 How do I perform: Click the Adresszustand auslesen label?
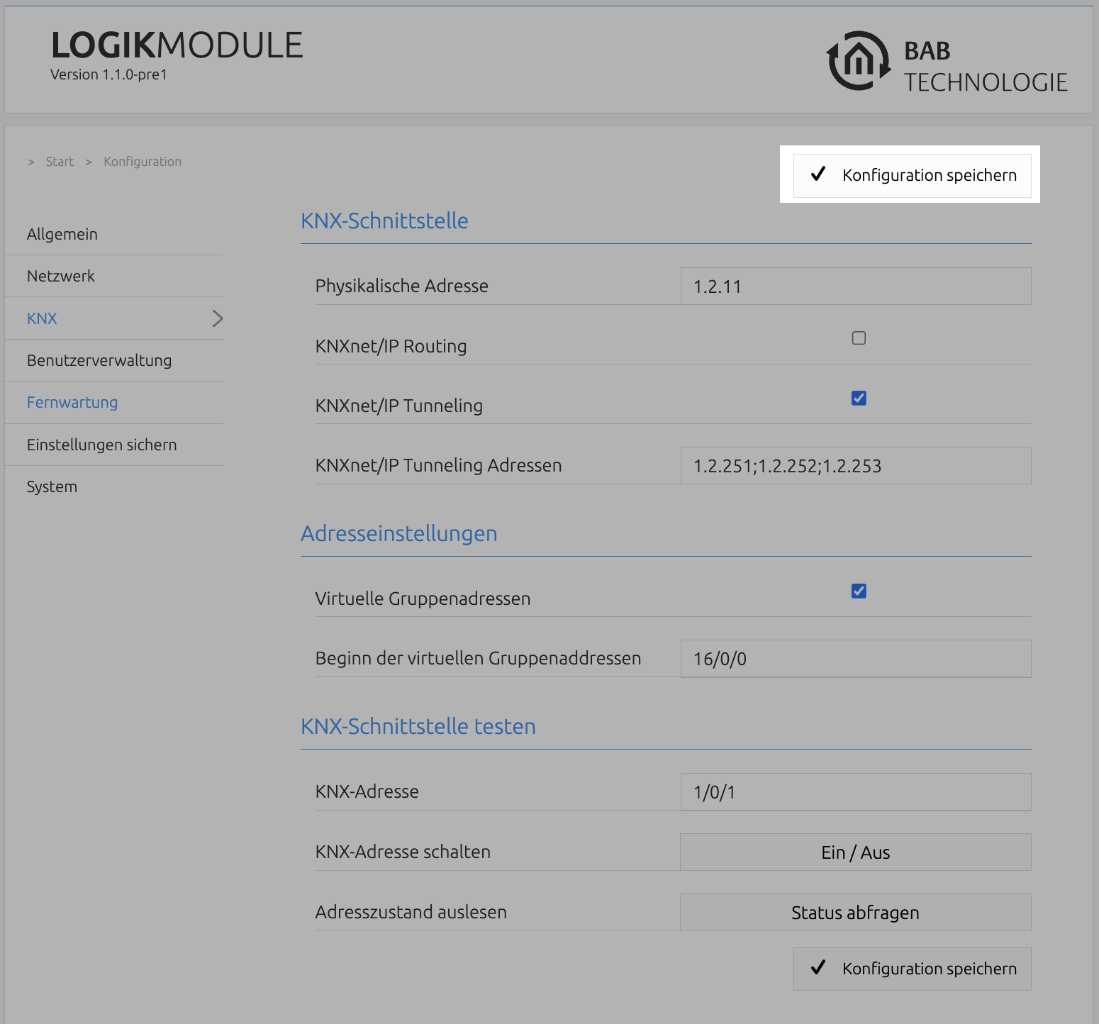tap(411, 912)
